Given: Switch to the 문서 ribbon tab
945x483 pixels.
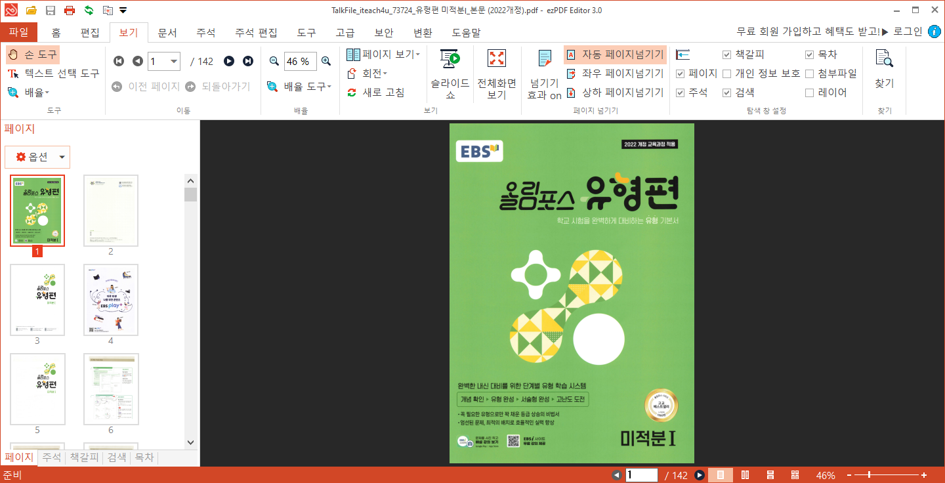Looking at the screenshot, I should 167,32.
